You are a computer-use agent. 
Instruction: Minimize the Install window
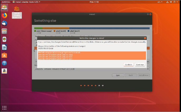(148, 14)
